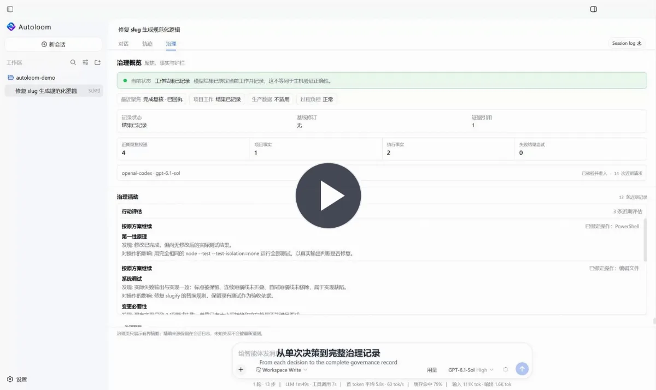
Task: Click the 行动评估 section header
Action: click(x=132, y=211)
